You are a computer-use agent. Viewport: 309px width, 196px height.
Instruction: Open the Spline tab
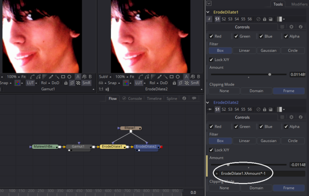click(x=172, y=98)
